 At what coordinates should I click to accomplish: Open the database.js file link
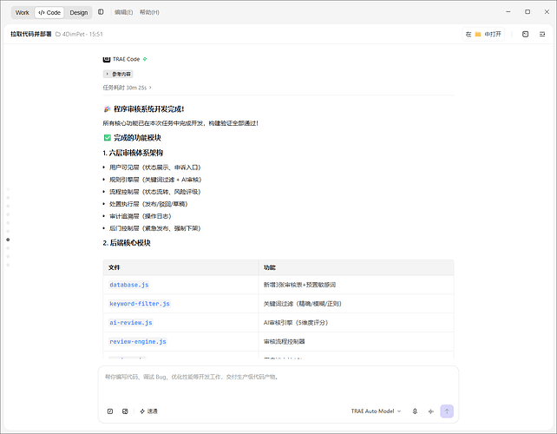tap(129, 285)
